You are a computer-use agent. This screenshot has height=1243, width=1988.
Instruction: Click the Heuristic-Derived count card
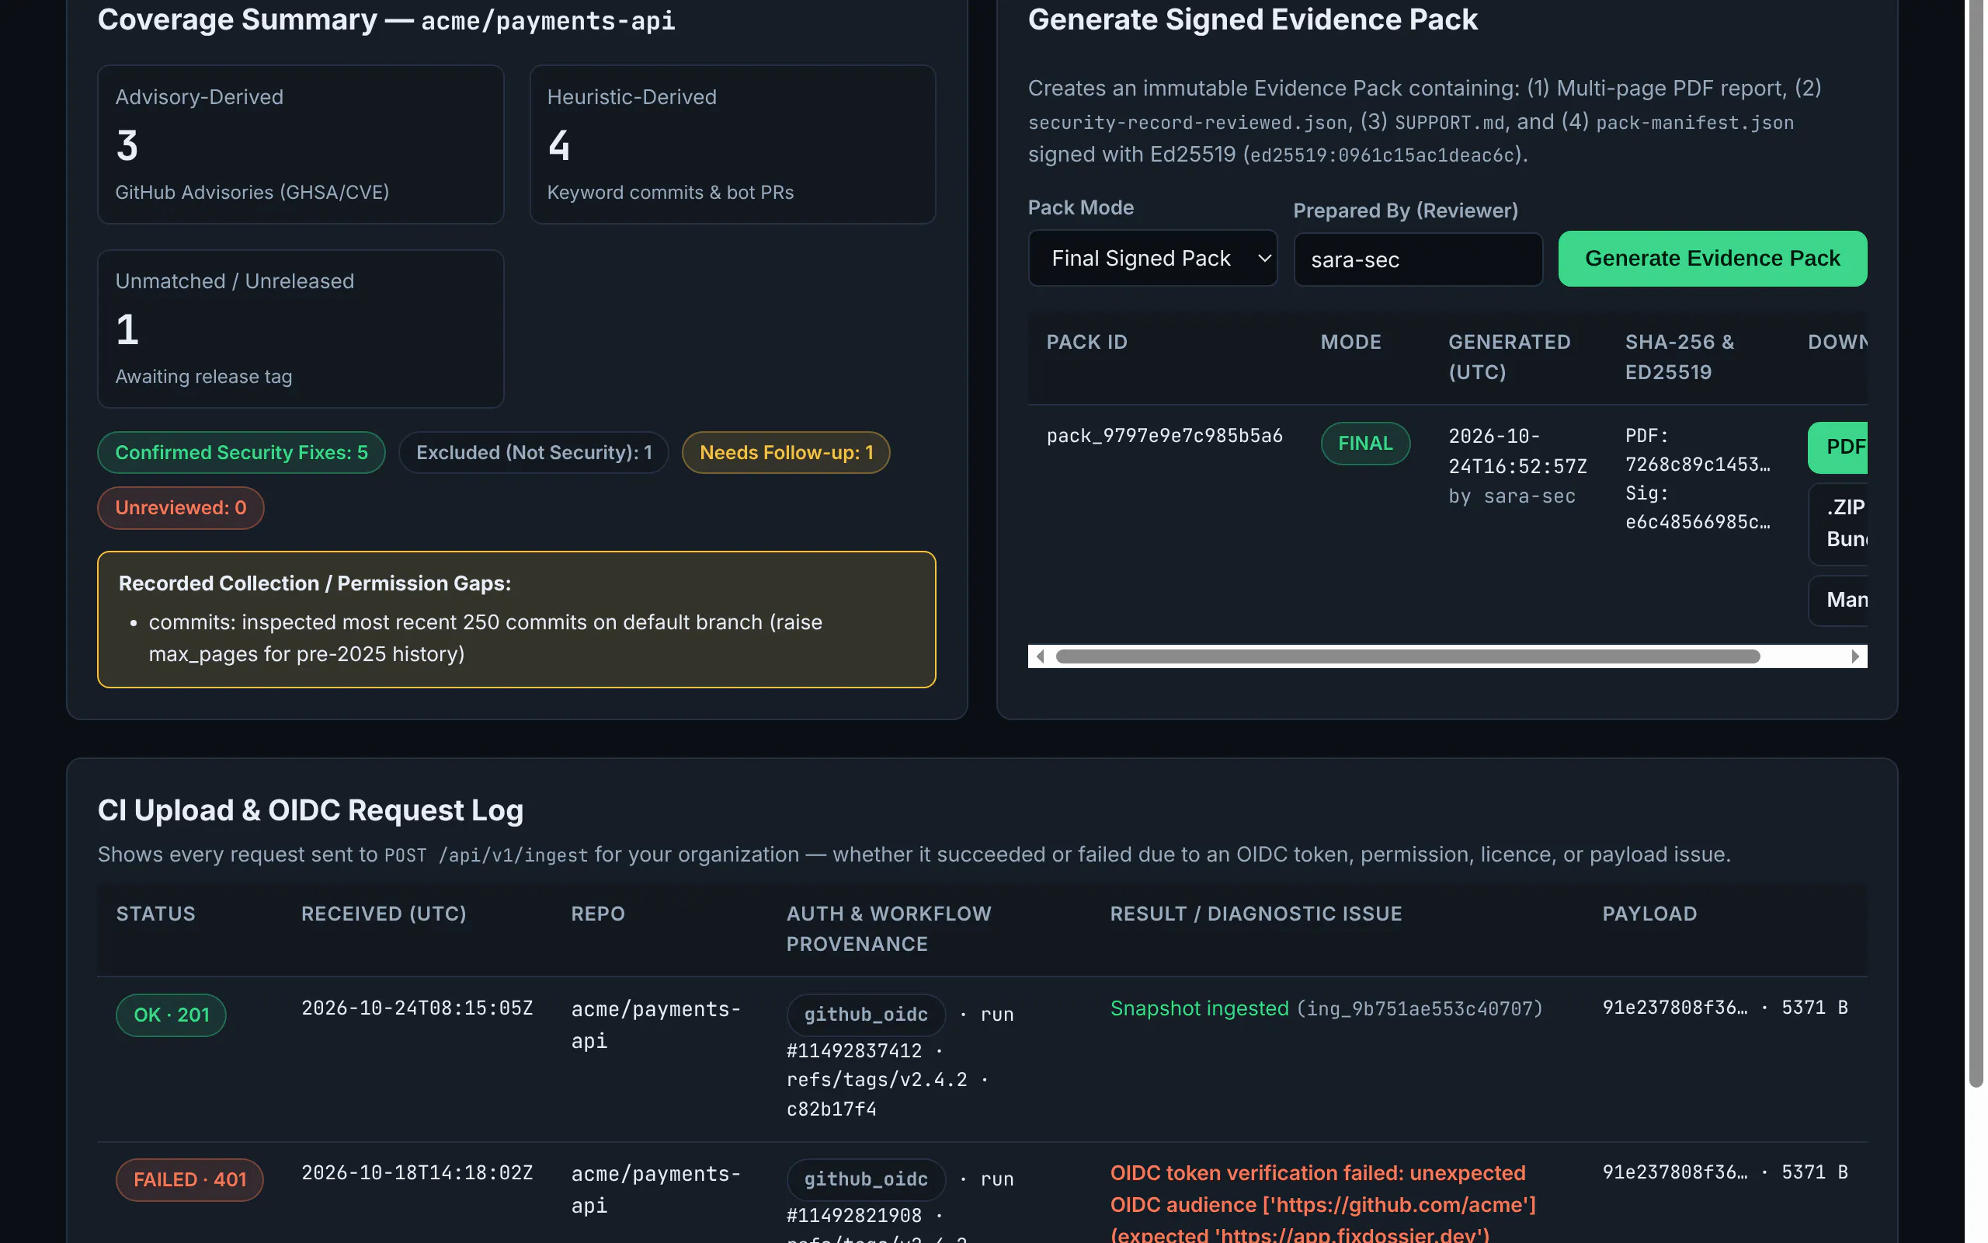pyautogui.click(x=733, y=144)
